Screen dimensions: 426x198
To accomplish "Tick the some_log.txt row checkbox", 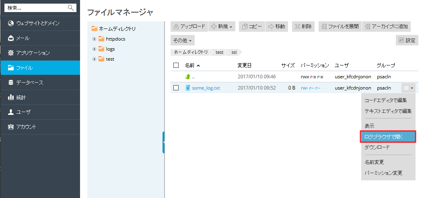I will tap(176, 88).
